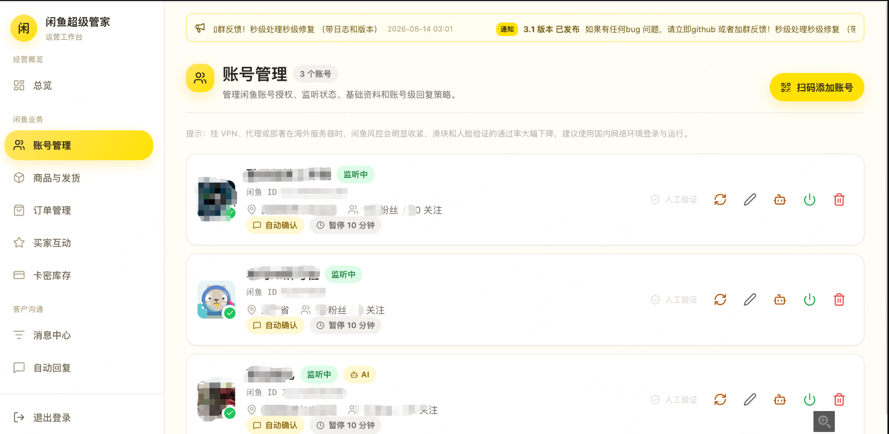
Task: Open 总览 in the sidebar
Action: click(x=79, y=86)
